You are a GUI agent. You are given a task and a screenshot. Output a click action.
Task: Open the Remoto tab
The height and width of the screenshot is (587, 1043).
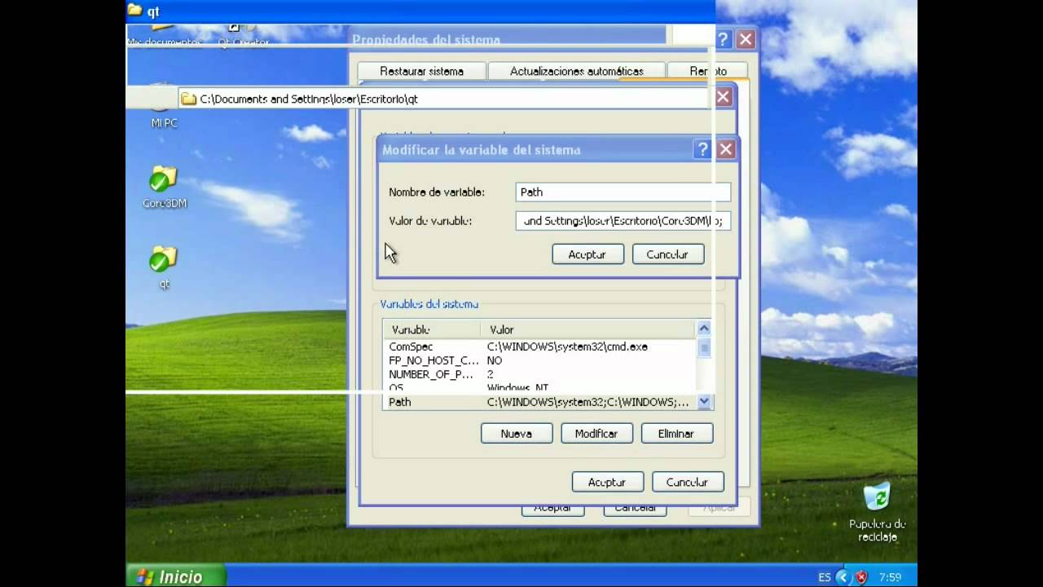point(708,71)
